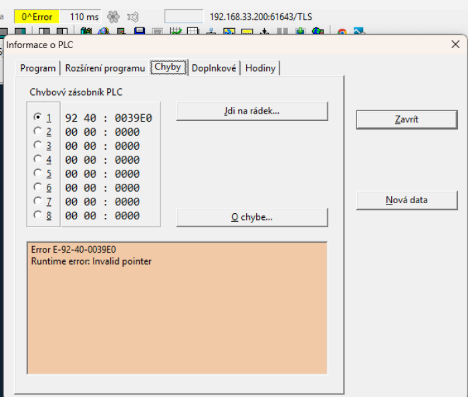
Task: Choose radio button 5 in error stack
Action: (37, 173)
